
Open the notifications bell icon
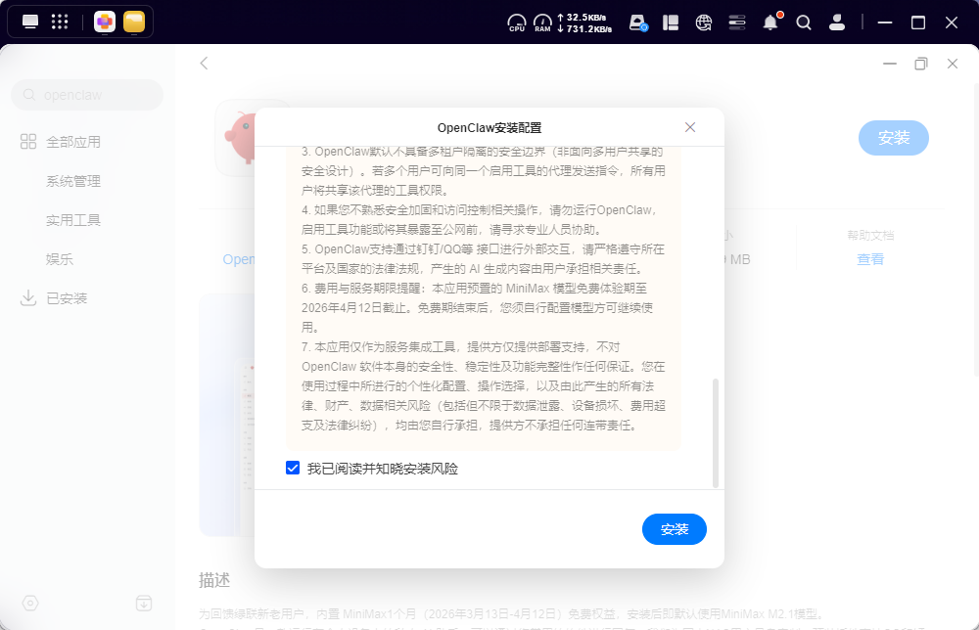770,22
